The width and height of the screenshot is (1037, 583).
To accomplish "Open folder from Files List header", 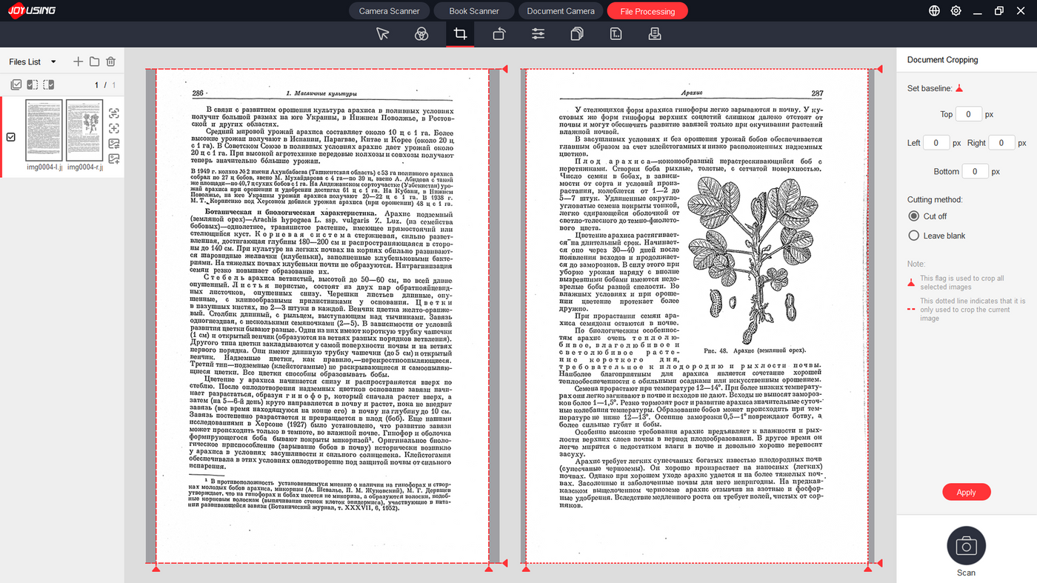I will 94,61.
